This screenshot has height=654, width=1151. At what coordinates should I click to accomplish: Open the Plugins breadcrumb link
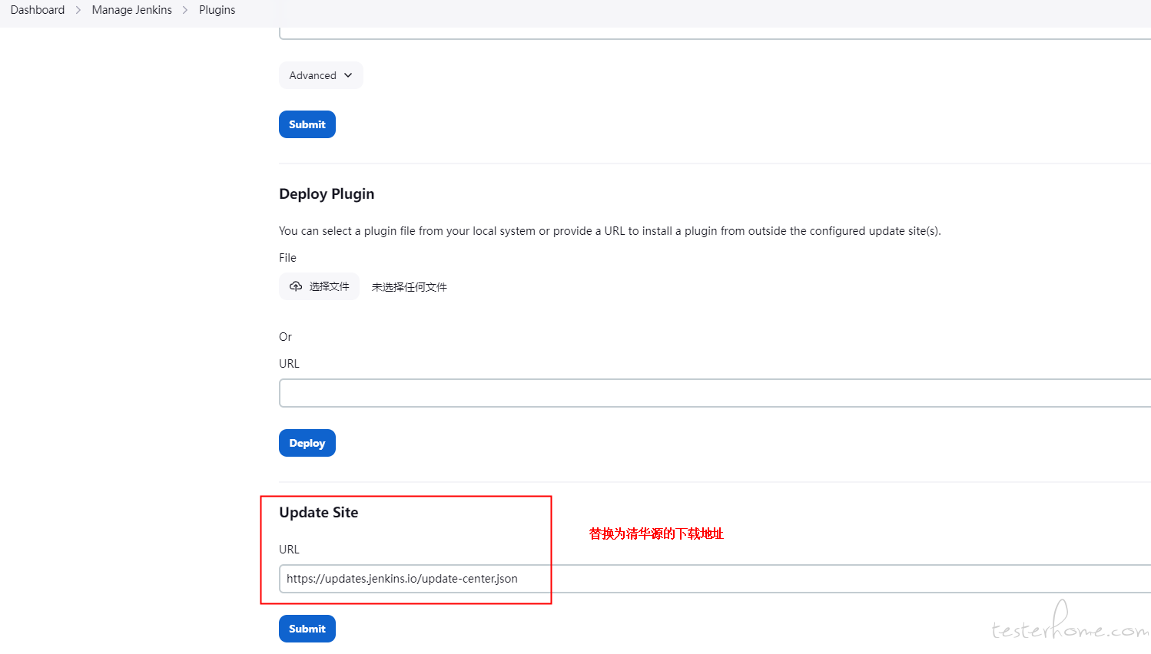pyautogui.click(x=217, y=10)
